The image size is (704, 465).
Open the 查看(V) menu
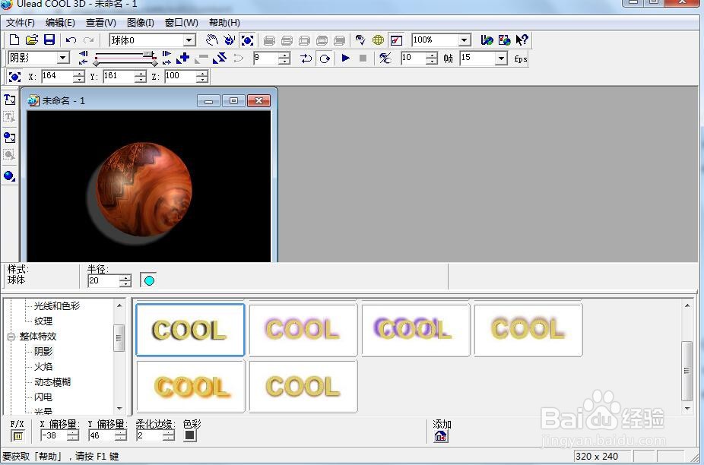pos(101,23)
